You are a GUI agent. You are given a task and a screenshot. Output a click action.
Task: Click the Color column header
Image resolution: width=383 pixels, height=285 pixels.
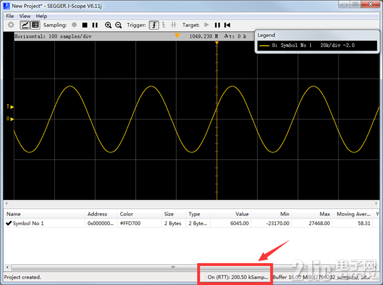pyautogui.click(x=139, y=214)
